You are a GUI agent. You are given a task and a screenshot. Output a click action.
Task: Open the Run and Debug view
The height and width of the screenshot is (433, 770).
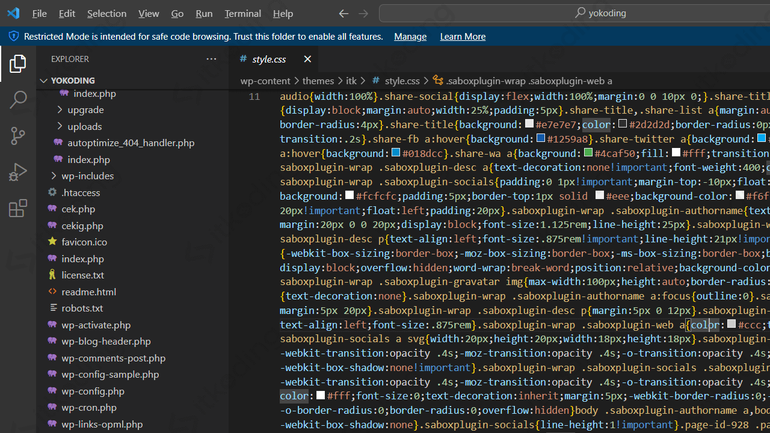pos(18,172)
